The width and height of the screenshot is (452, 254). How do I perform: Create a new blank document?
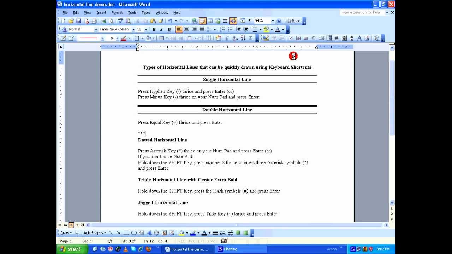(x=63, y=21)
